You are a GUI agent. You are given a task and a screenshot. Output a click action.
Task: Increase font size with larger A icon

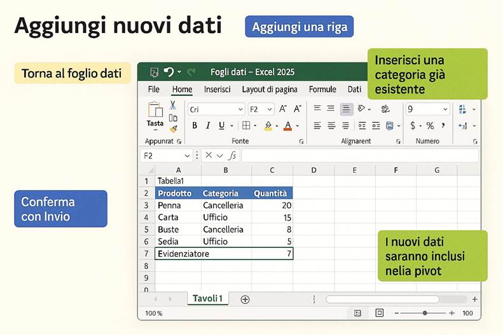point(283,109)
